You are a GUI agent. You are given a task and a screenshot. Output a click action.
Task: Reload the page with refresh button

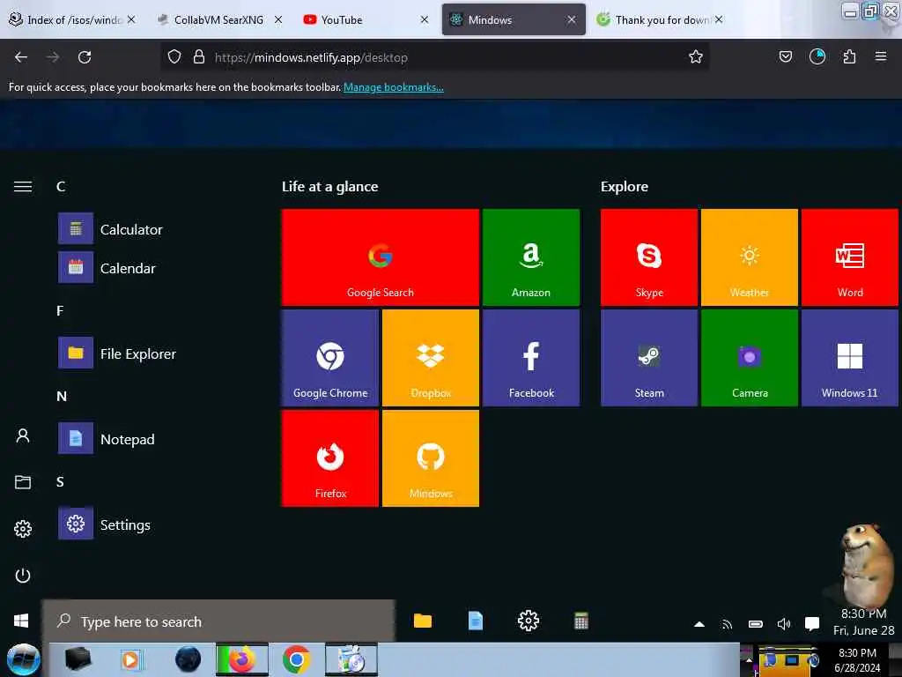85,57
